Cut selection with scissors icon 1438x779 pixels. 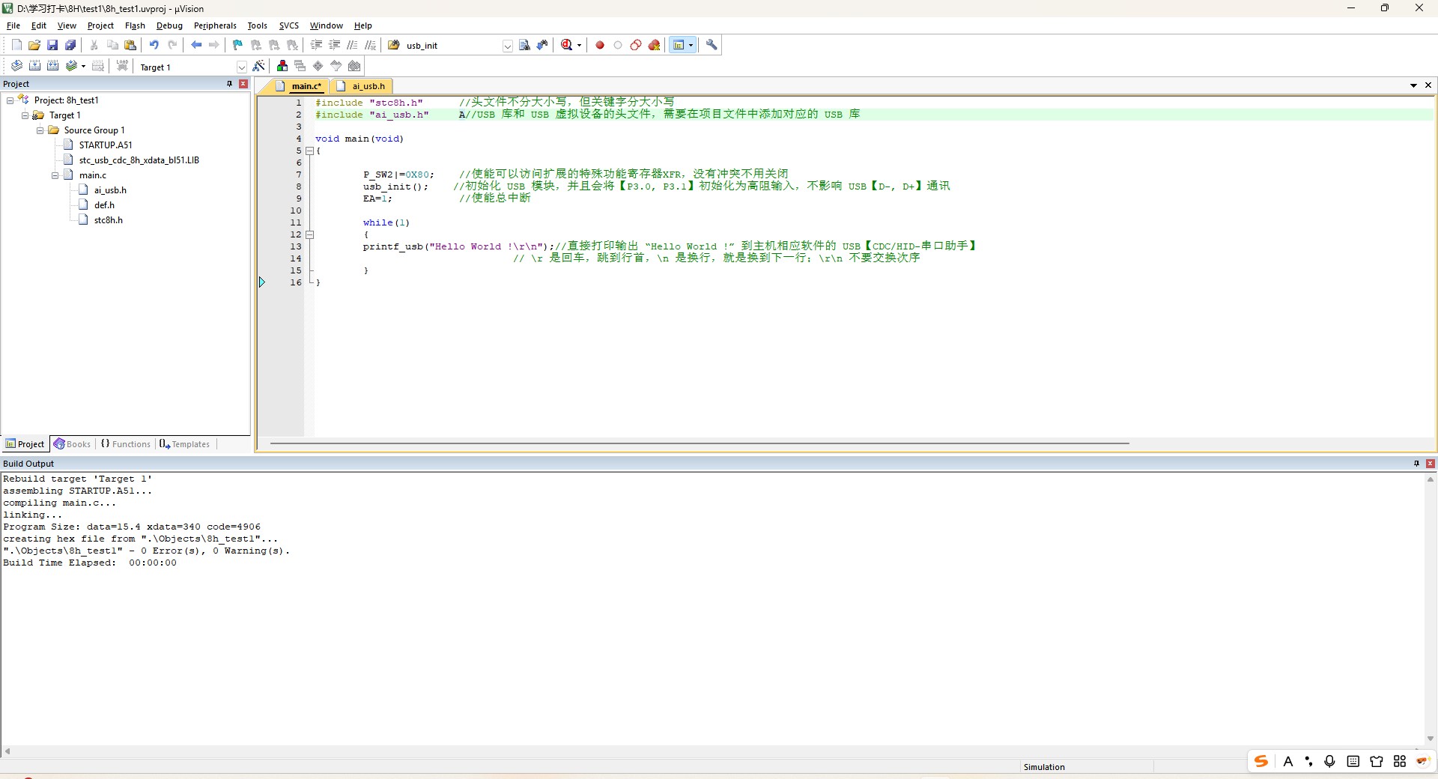[x=94, y=45]
